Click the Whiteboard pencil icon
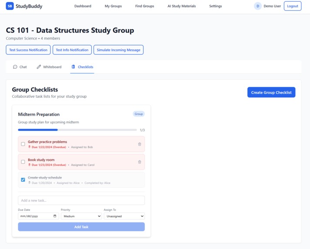 pos(39,67)
